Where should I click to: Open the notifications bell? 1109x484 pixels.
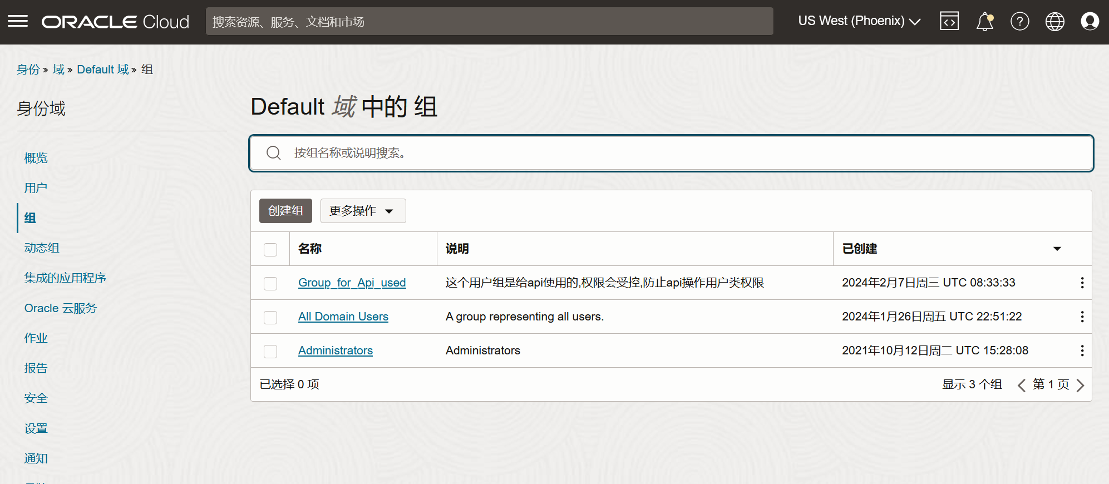[x=985, y=22]
